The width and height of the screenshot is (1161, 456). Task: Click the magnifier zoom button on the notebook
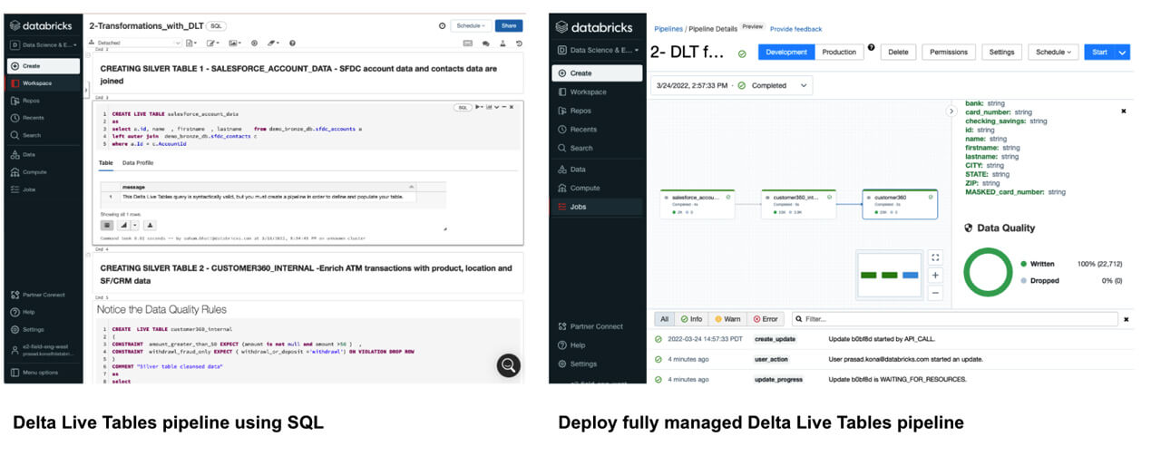[509, 365]
